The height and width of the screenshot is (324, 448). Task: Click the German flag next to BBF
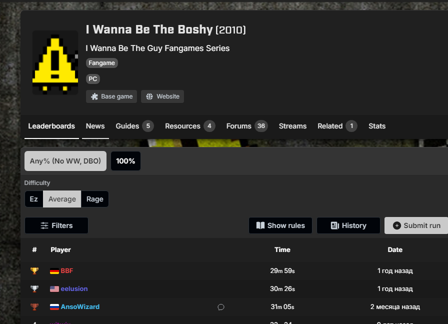pos(54,271)
